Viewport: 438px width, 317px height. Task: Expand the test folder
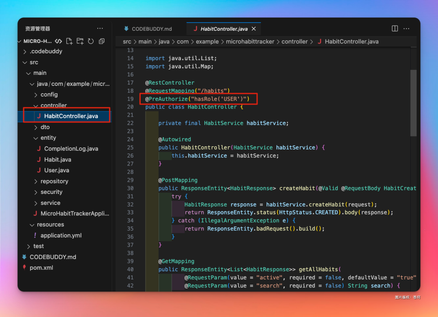pyautogui.click(x=28, y=247)
